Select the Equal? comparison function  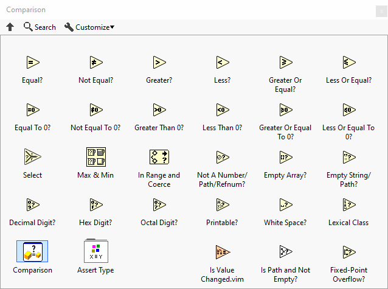point(33,62)
